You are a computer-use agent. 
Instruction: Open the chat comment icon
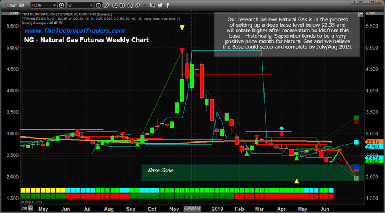(152, 5)
